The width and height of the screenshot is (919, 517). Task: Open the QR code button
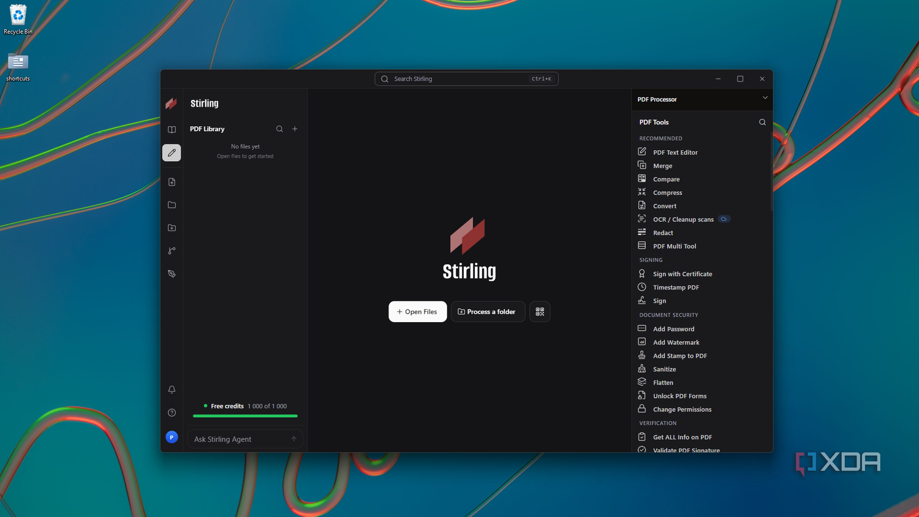coord(540,312)
